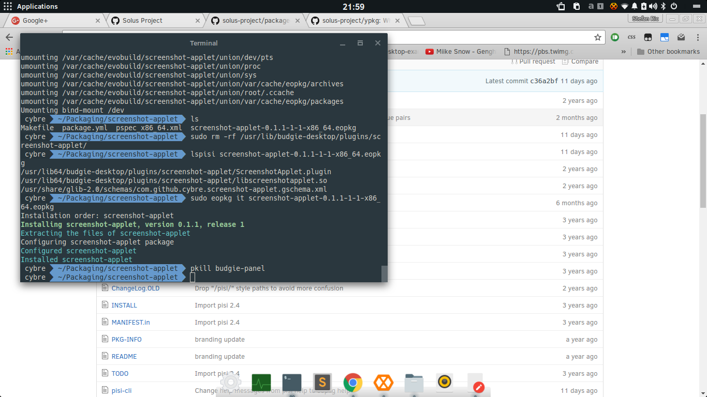Open latest commit c36a2bf link
The height and width of the screenshot is (397, 707).
[x=544, y=81]
